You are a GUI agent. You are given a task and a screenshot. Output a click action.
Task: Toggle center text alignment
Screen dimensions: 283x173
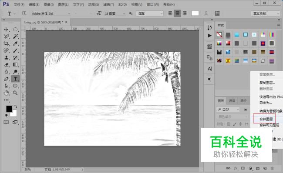[x=177, y=13]
